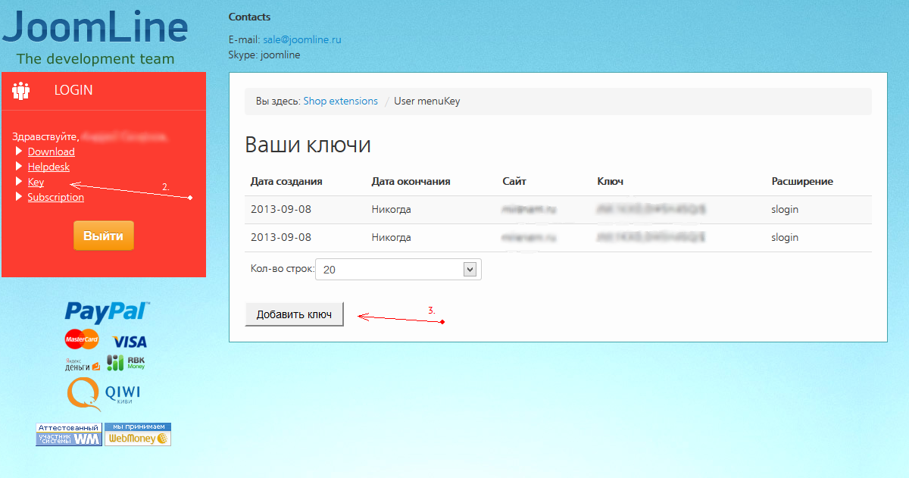
Task: Go to Shop extensions breadcrumb
Action: click(341, 101)
